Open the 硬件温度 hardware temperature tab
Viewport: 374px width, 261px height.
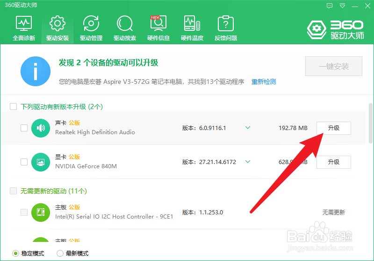(192, 28)
